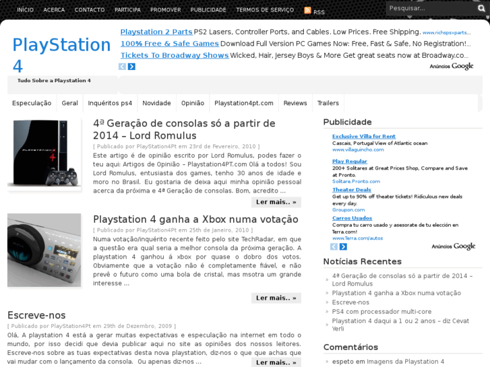The width and height of the screenshot is (490, 367).
Task: Open the PARTICIPA menu item
Action: pyautogui.click(x=127, y=9)
